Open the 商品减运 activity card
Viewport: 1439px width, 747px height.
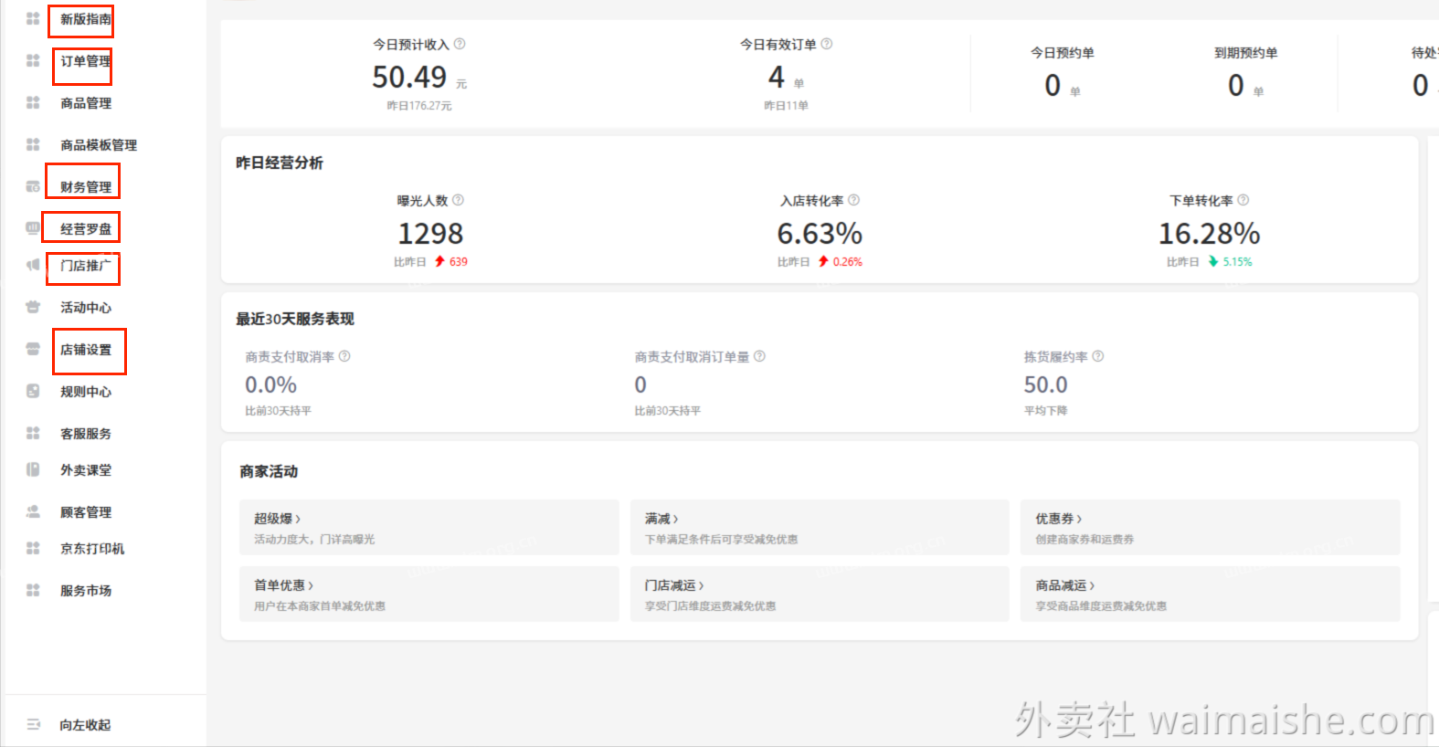point(1211,594)
